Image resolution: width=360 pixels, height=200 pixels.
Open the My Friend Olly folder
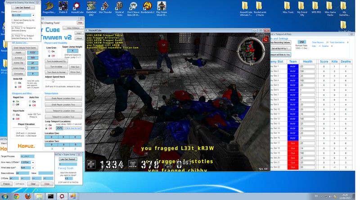click(302, 9)
